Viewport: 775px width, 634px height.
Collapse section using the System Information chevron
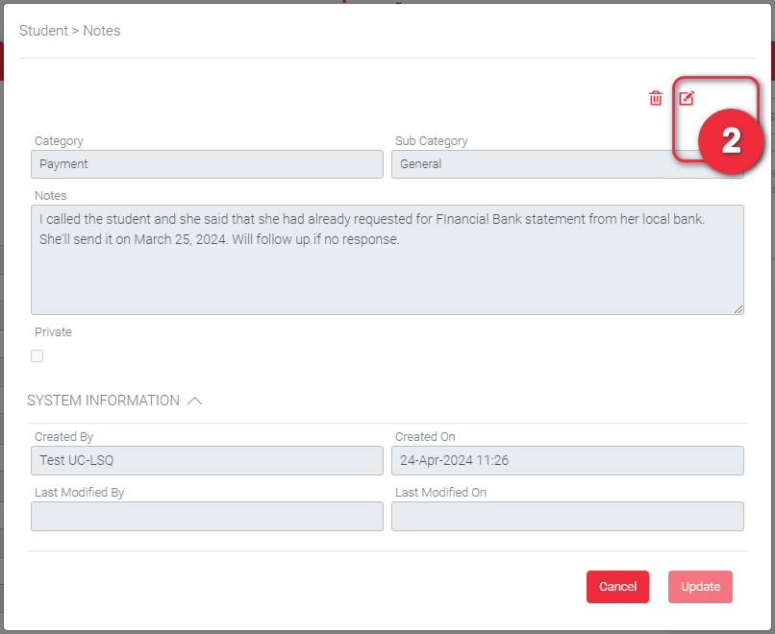pos(194,401)
